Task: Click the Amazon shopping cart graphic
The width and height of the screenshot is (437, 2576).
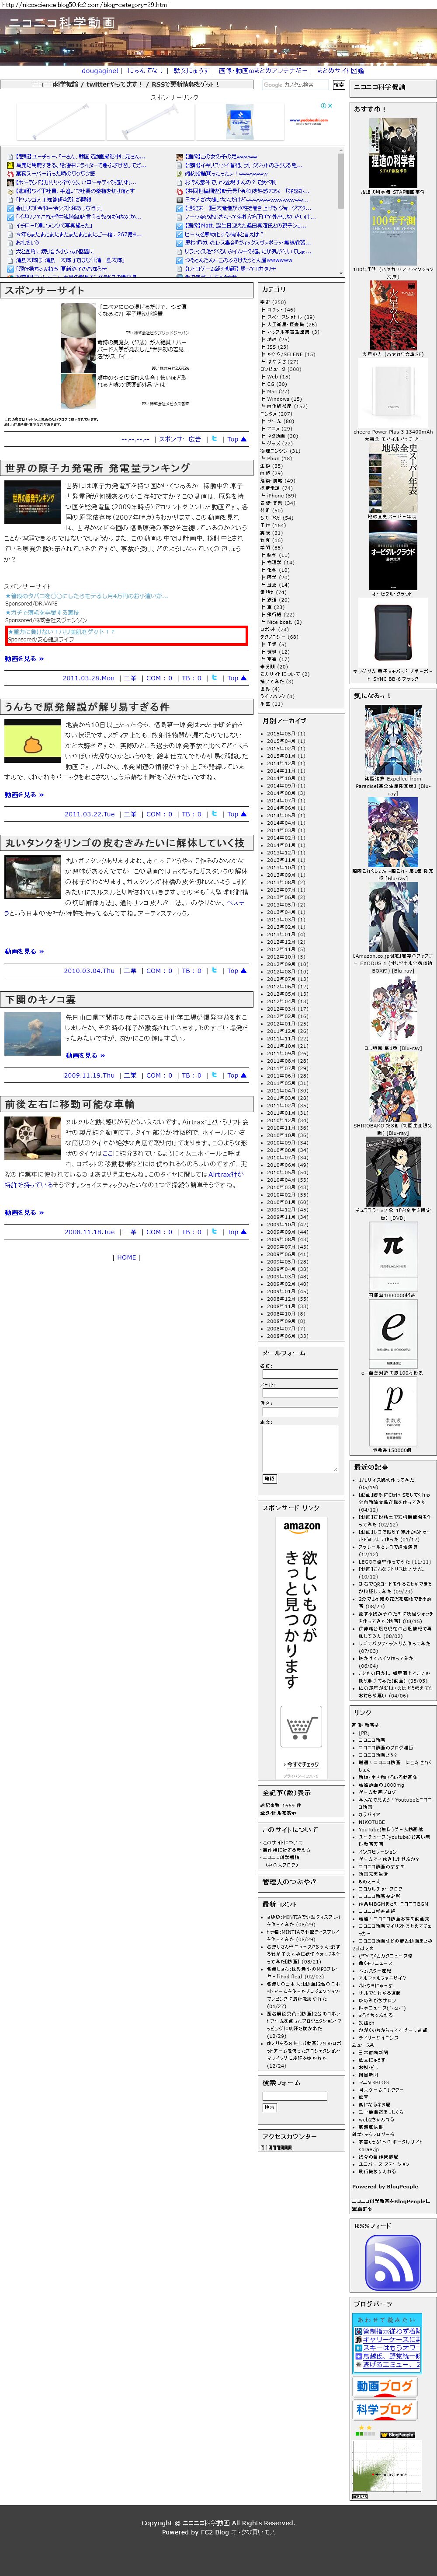Action: coord(301,1727)
